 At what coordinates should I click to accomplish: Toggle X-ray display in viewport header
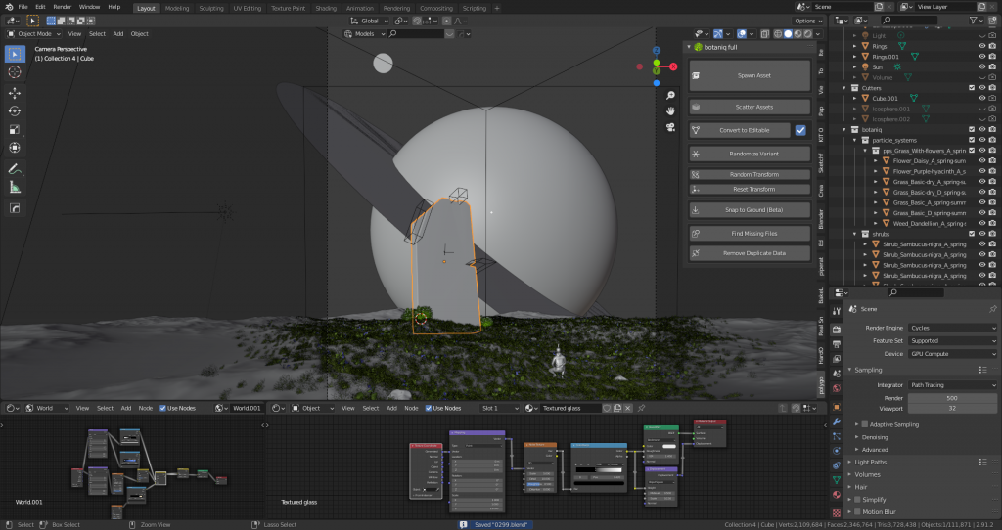pyautogui.click(x=765, y=34)
